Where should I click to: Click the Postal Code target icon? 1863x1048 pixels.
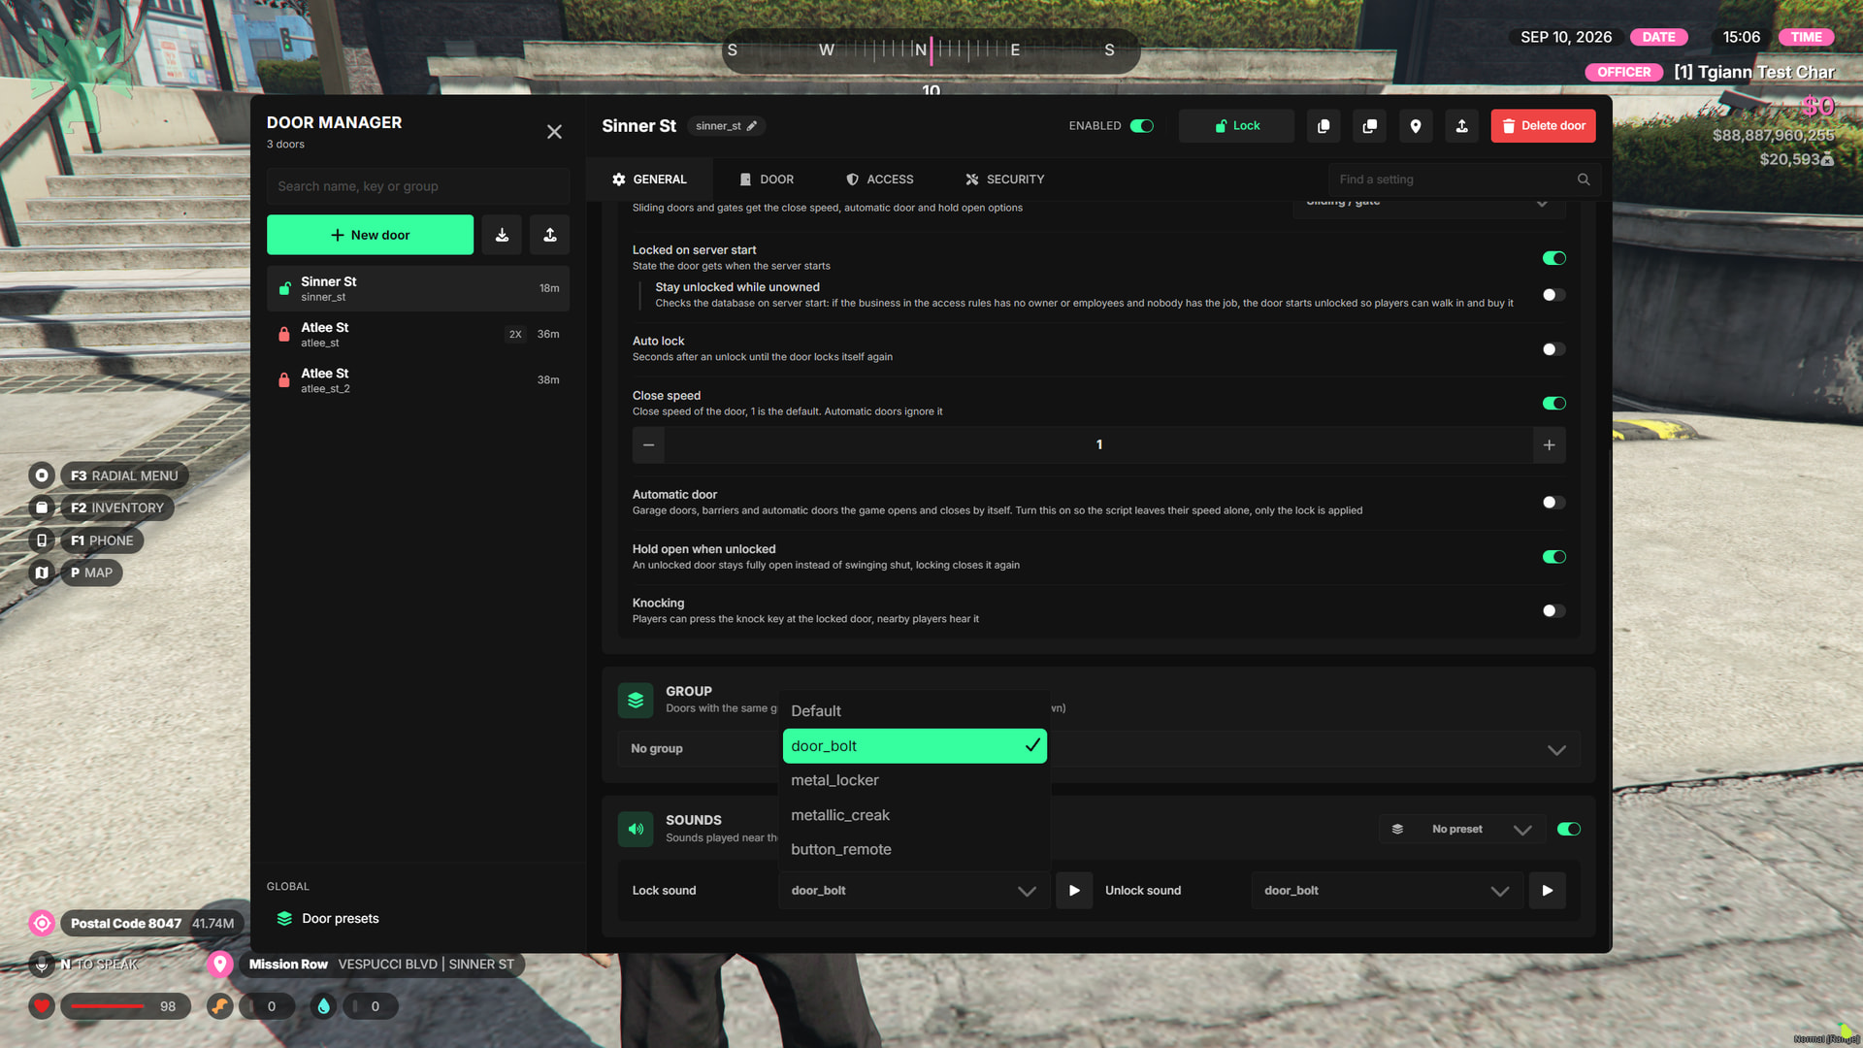click(x=42, y=923)
